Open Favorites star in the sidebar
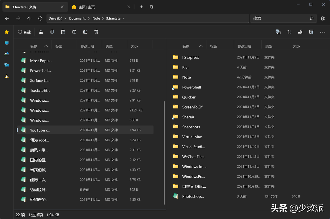The width and height of the screenshot is (330, 219). tap(6, 32)
